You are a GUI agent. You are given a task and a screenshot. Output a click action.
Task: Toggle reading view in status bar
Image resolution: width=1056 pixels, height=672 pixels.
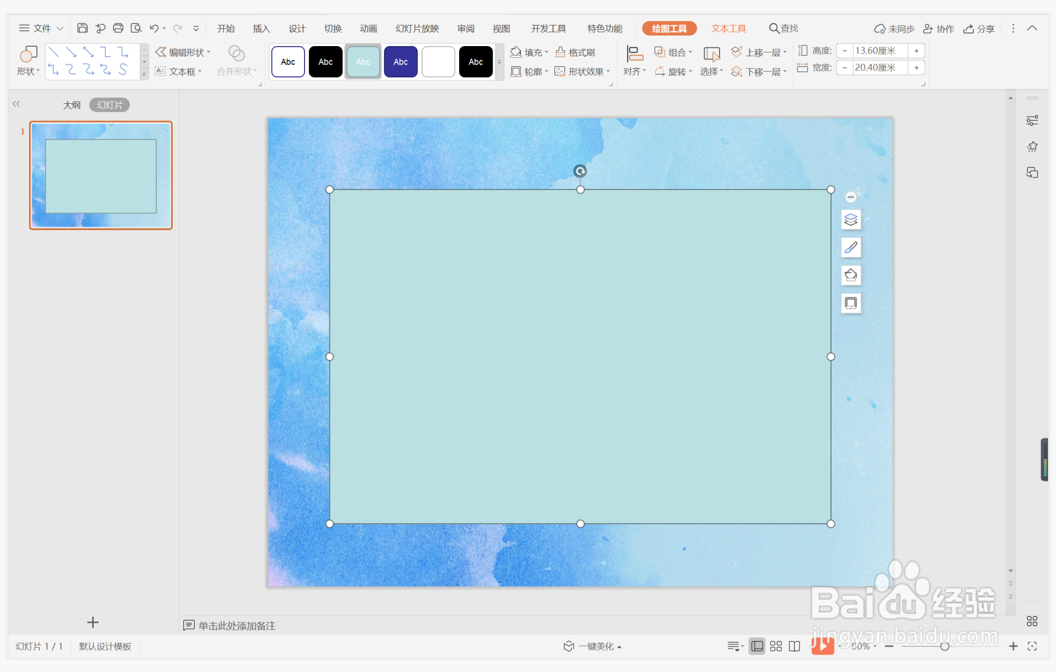794,646
